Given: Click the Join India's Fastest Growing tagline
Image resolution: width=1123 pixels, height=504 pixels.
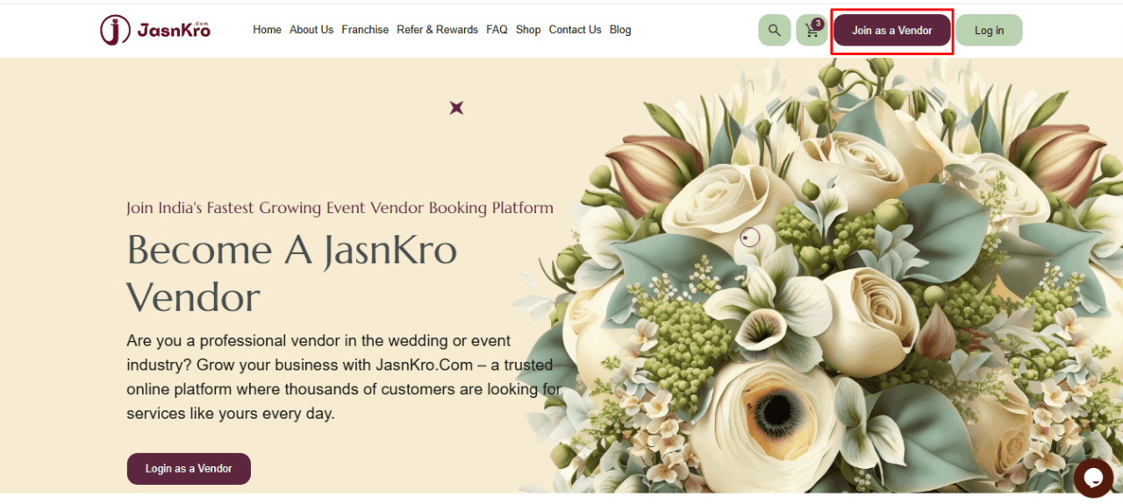Looking at the screenshot, I should click(340, 208).
